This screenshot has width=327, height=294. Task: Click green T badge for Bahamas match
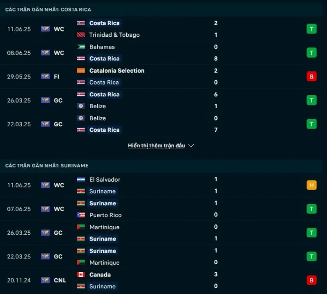(311, 53)
